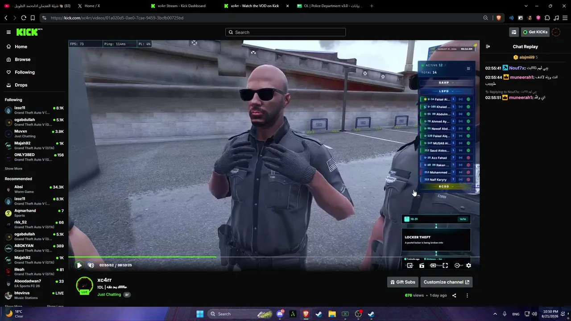Go to Home in the sidebar
The image size is (571, 321).
(x=21, y=46)
